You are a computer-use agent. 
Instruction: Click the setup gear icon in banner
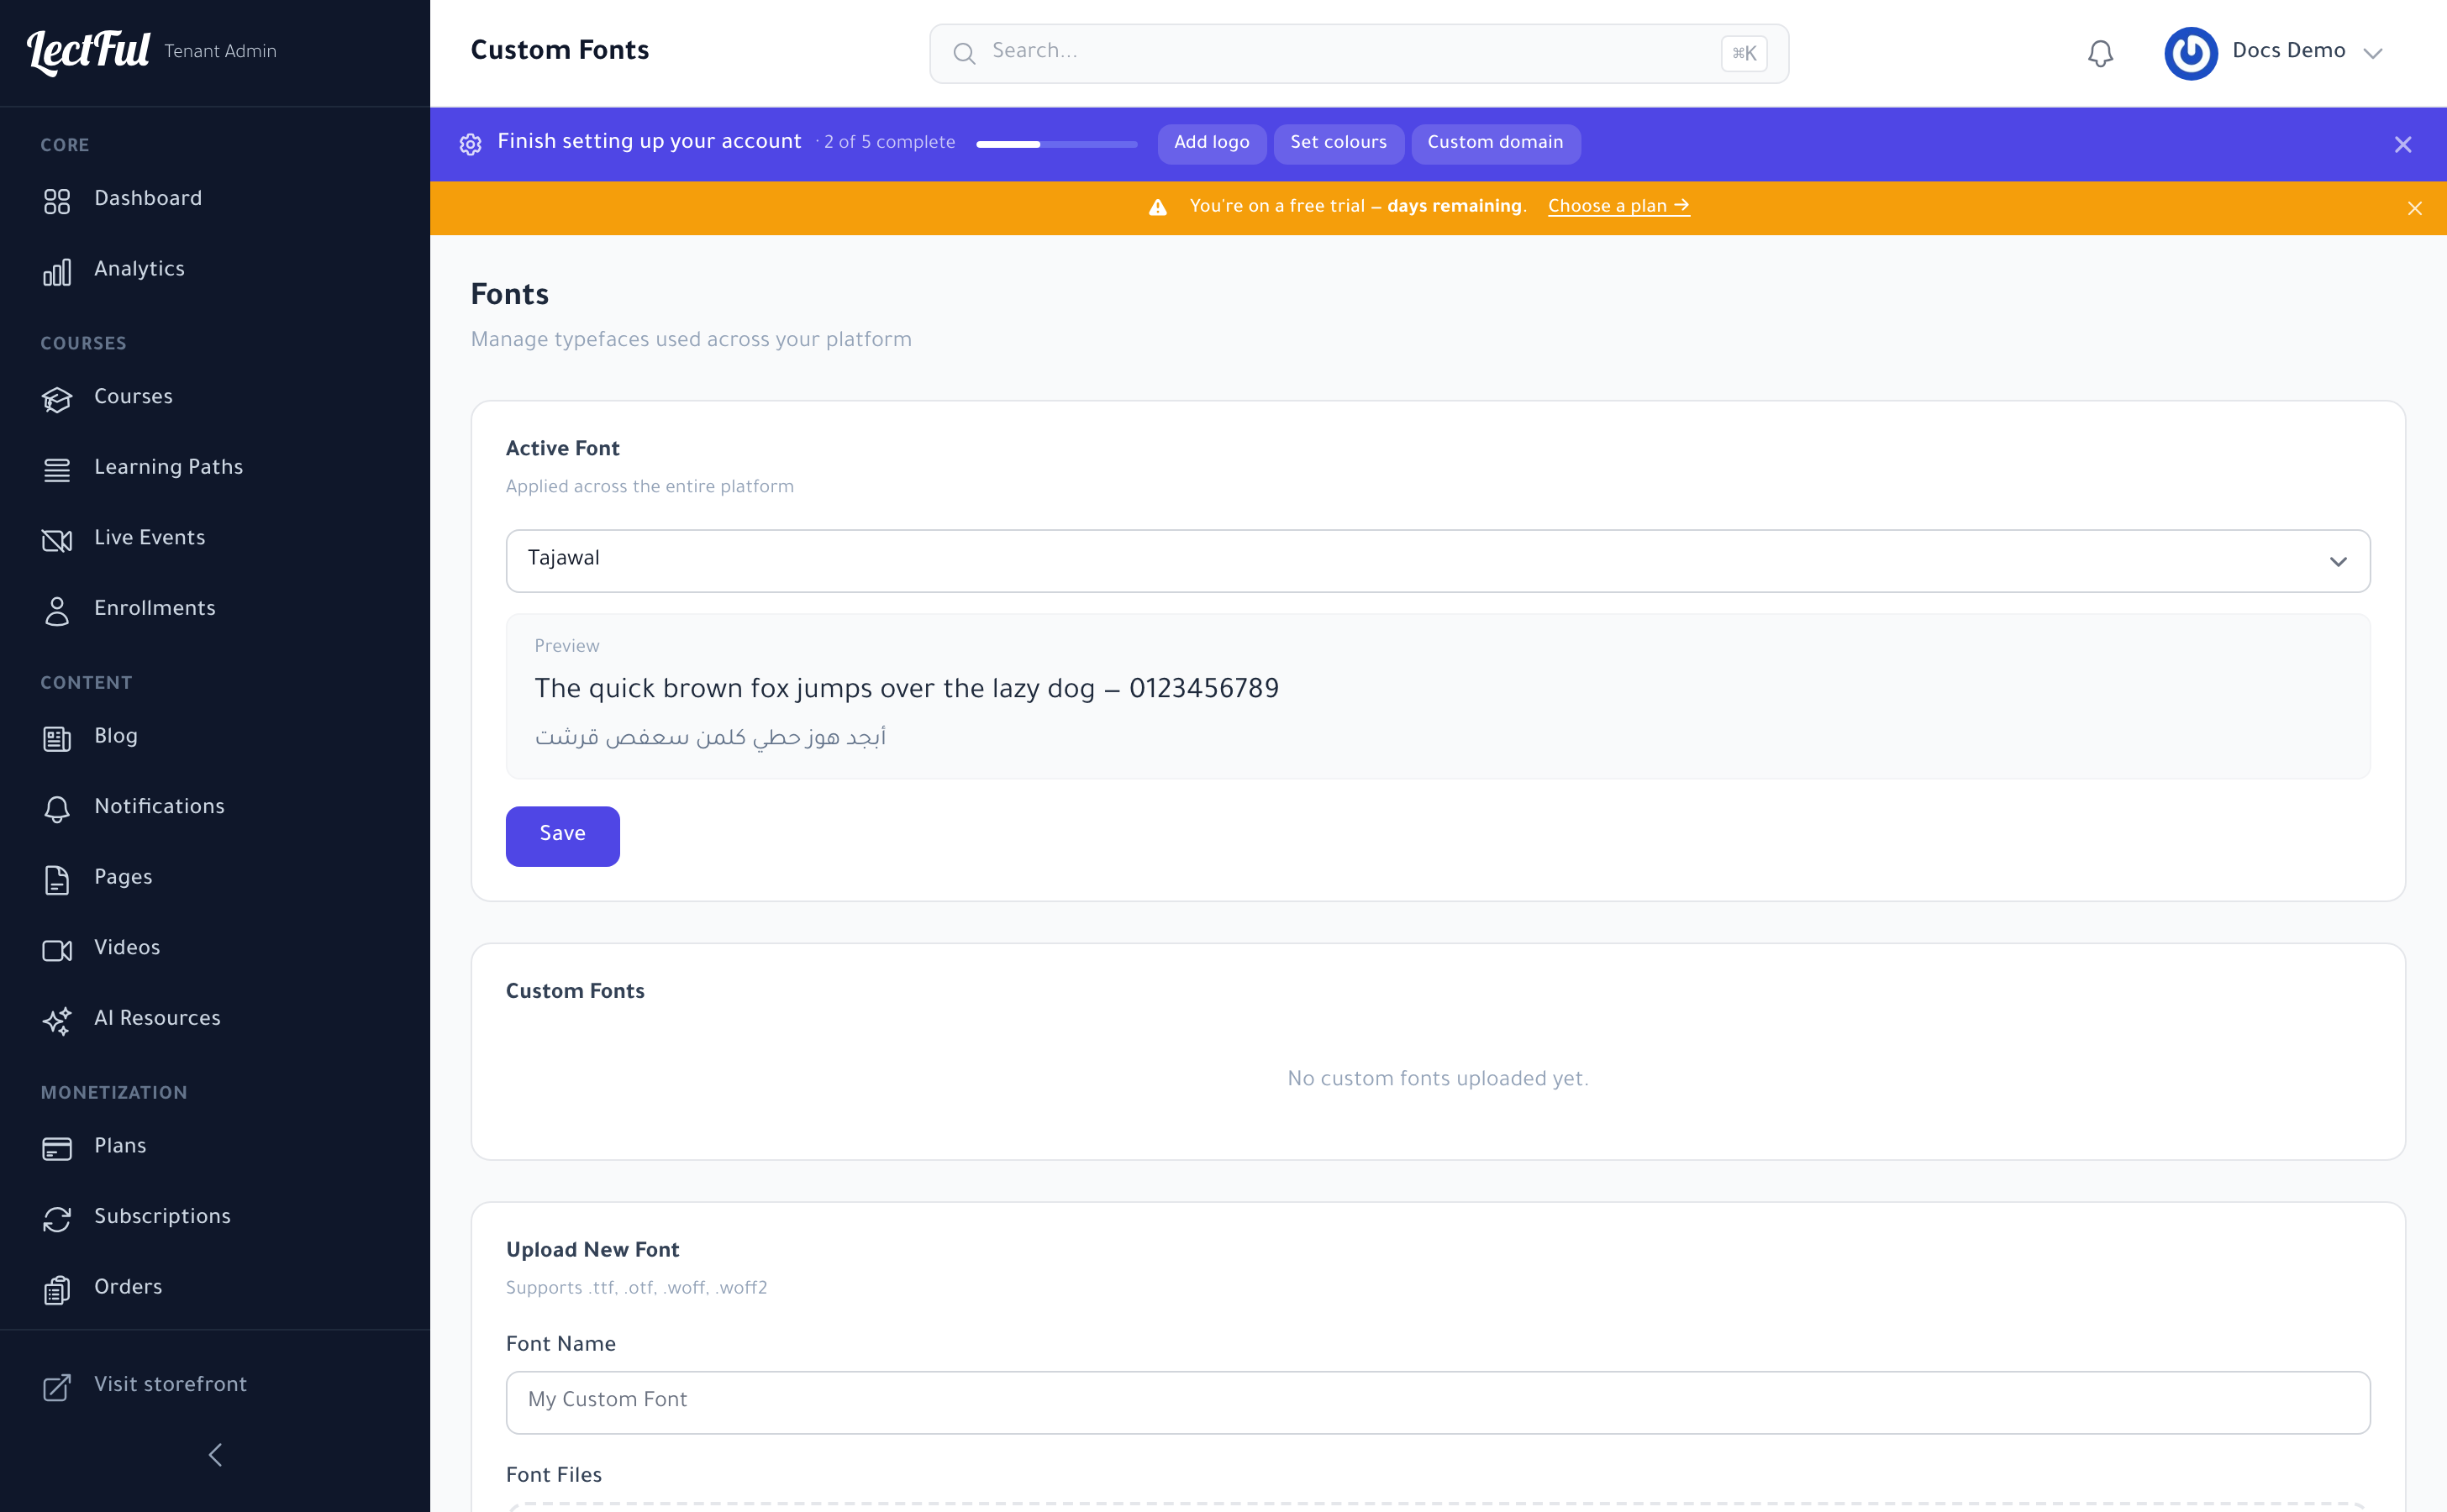471,144
